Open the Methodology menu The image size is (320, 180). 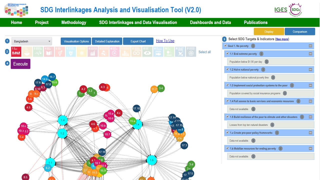coord(73,22)
